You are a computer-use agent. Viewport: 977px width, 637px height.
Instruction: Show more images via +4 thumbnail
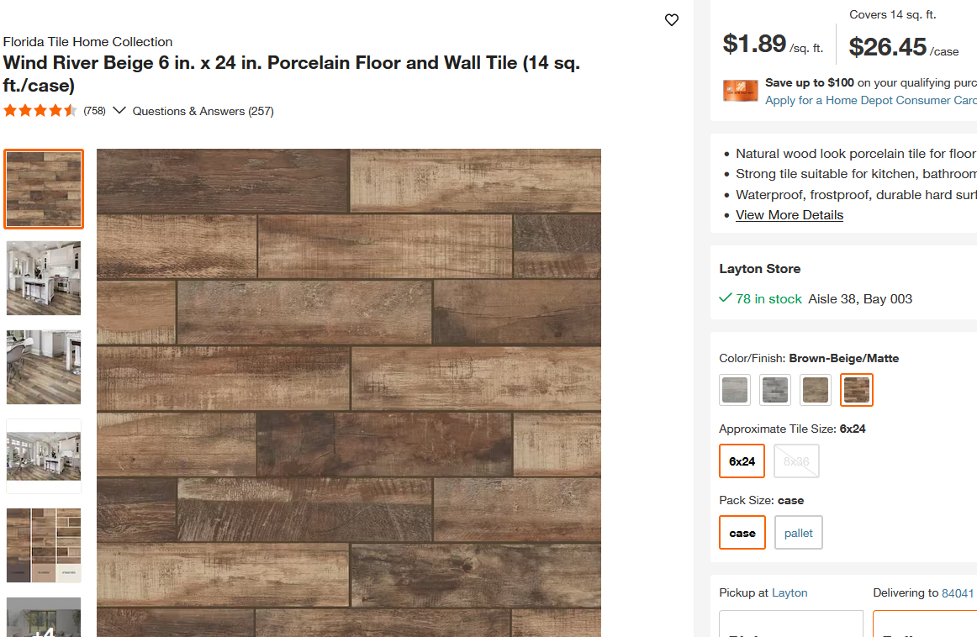[x=44, y=617]
